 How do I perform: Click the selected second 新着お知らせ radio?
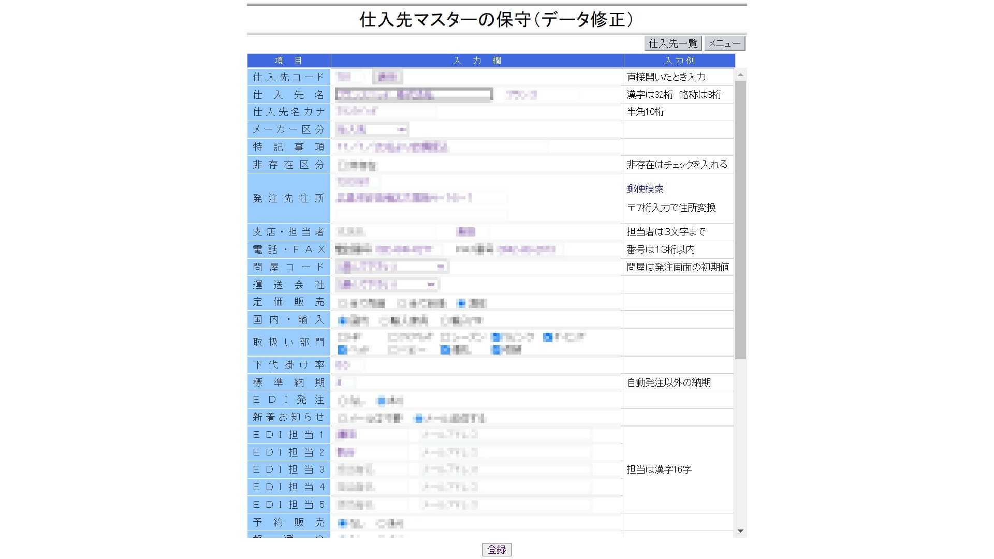[x=419, y=418]
